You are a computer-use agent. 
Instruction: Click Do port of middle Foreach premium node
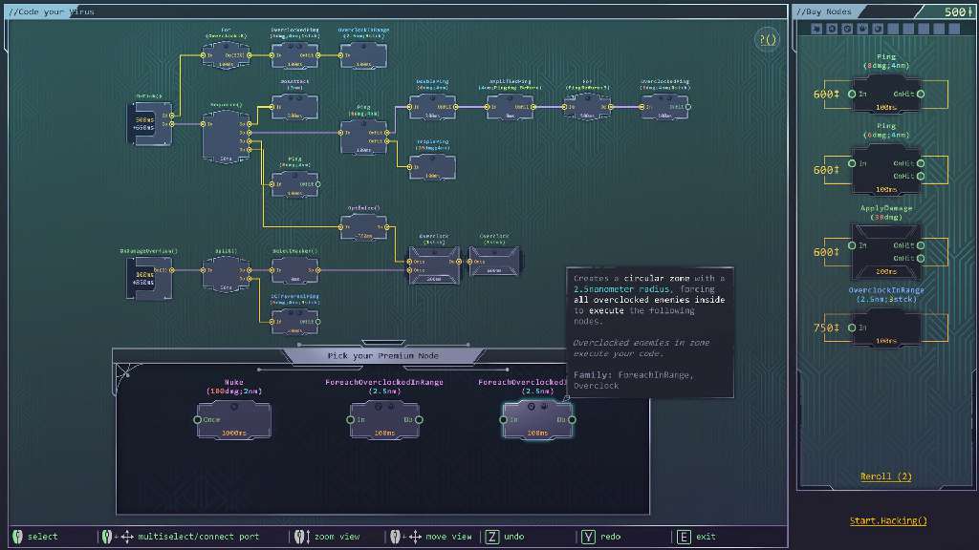coord(419,420)
